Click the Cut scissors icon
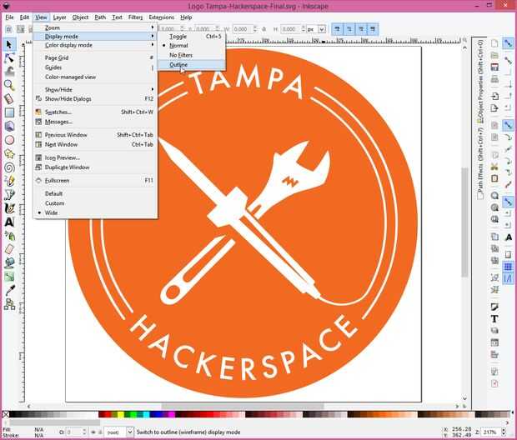517x440 pixels. 494,167
